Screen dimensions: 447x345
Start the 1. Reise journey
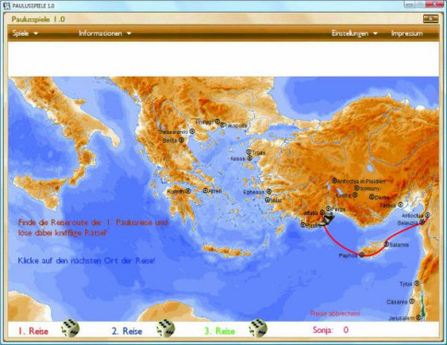click(x=33, y=331)
